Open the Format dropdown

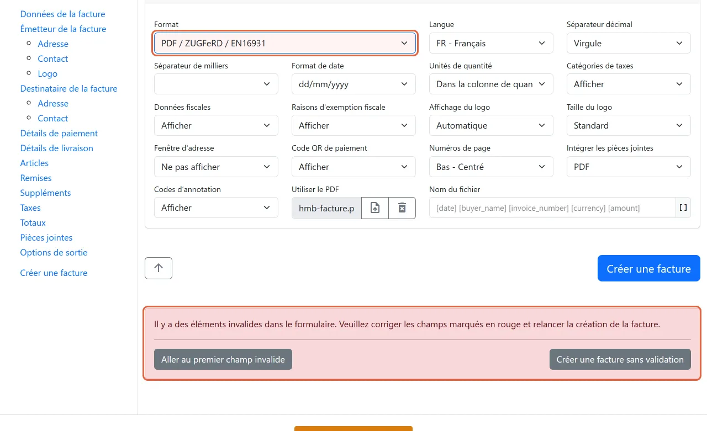coord(285,43)
